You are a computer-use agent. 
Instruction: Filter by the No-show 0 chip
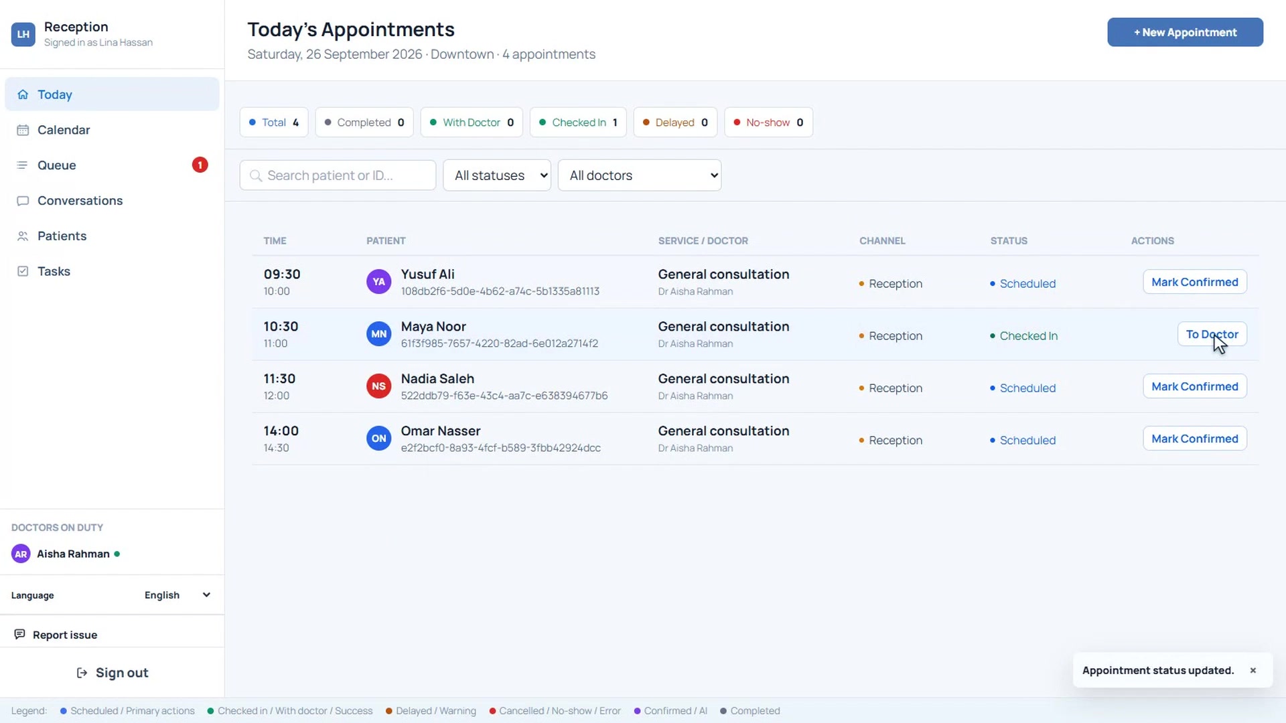coord(768,123)
